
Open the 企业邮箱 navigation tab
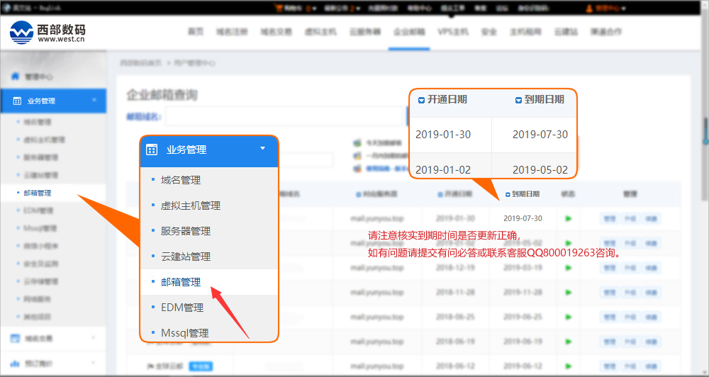point(409,32)
